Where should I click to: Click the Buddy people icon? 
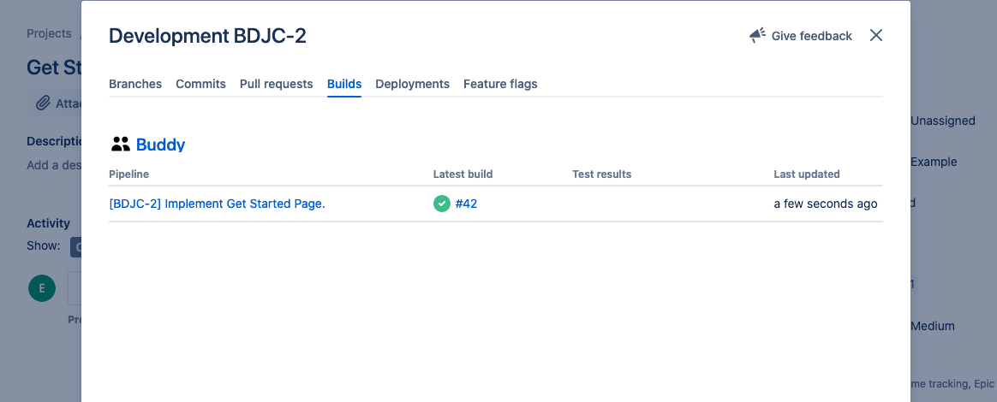(120, 145)
